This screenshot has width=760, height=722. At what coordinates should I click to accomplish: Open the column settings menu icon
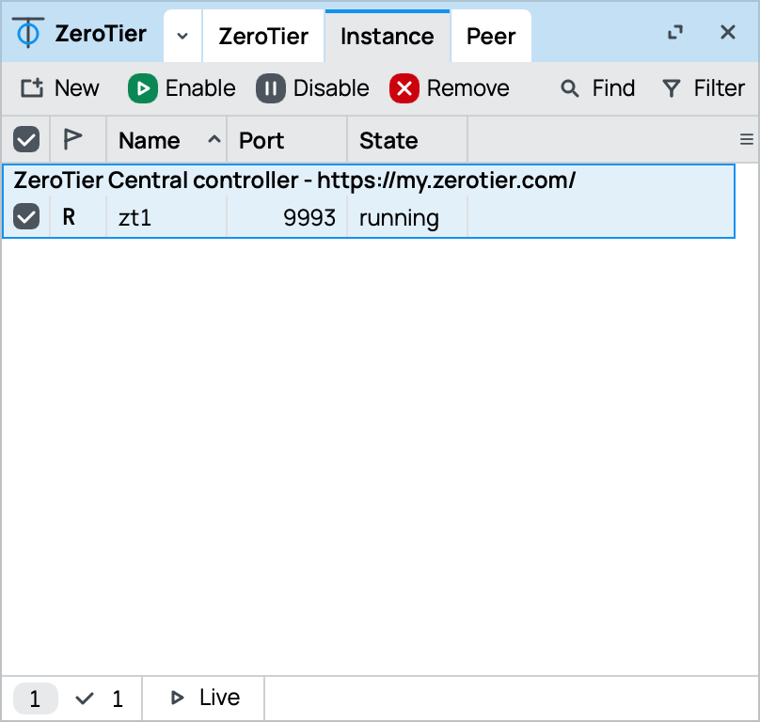pos(747,139)
